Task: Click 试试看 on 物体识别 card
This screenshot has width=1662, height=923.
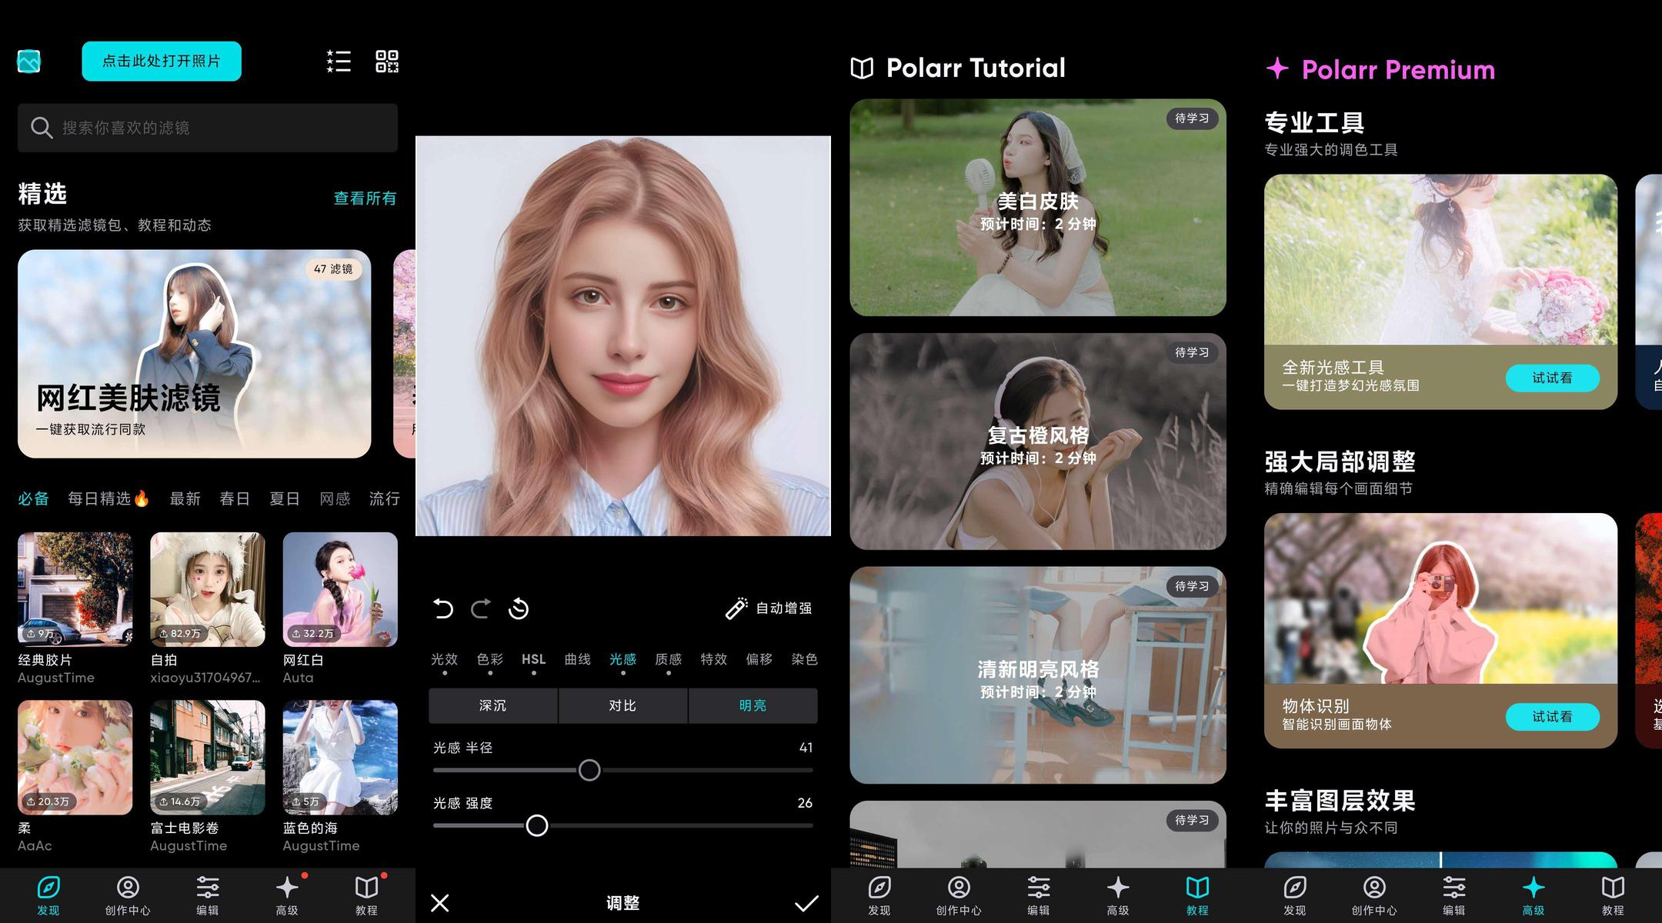Action: point(1552,716)
